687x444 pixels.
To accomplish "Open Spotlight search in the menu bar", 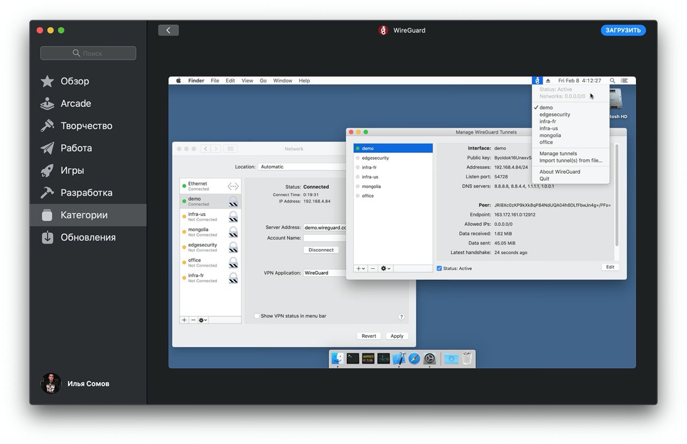I will click(x=612, y=80).
